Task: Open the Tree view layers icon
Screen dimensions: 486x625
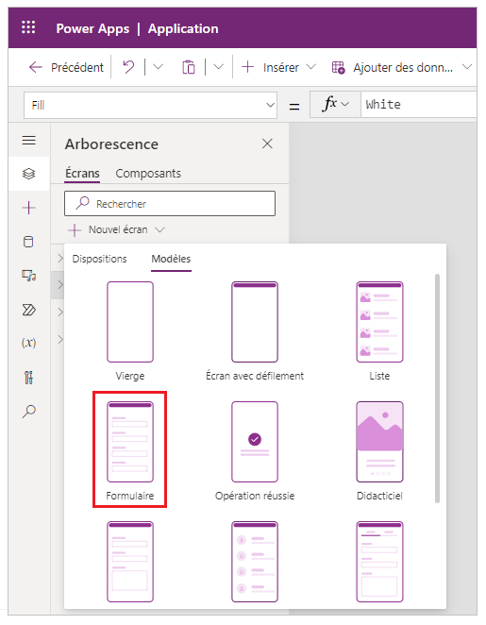Action: click(28, 174)
